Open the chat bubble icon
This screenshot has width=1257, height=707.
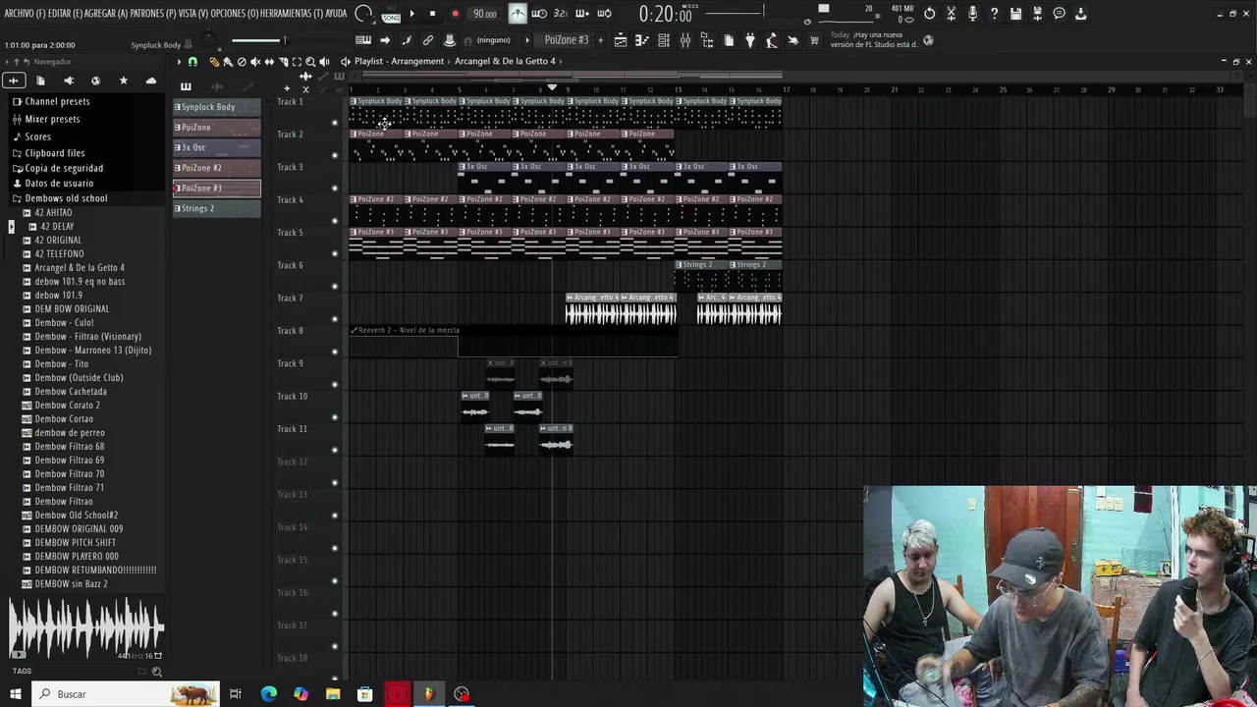(1060, 14)
